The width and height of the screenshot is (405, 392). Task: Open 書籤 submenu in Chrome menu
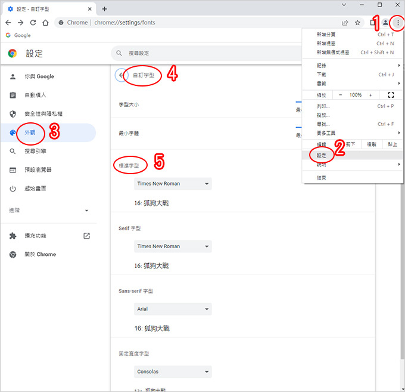353,84
